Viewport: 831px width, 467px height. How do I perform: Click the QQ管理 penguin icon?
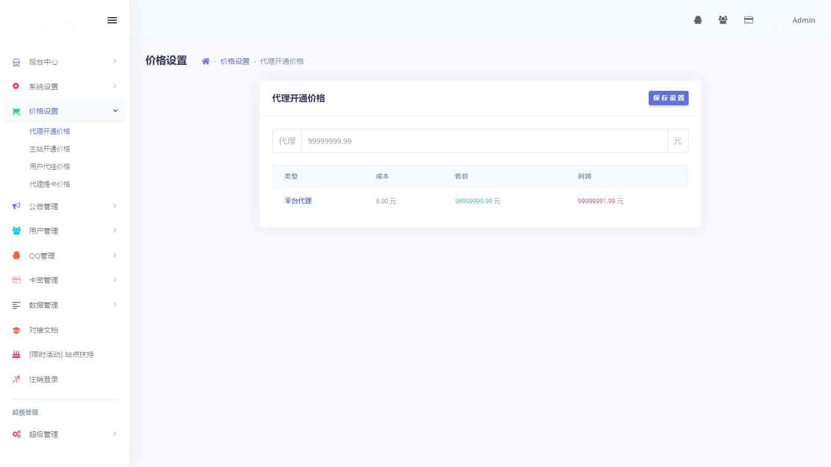(x=17, y=255)
